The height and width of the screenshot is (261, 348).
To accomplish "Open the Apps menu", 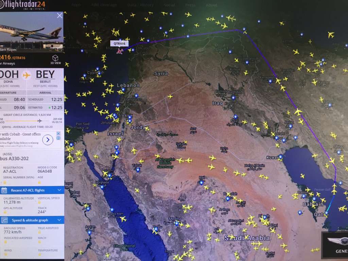I will [76, 5].
